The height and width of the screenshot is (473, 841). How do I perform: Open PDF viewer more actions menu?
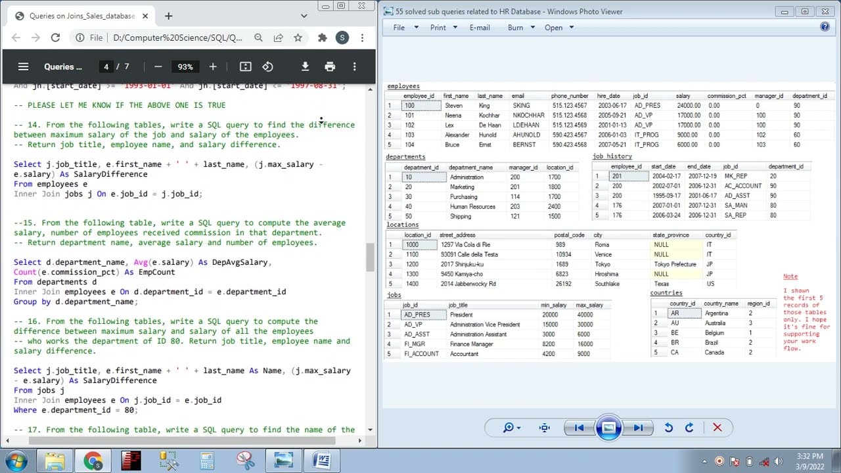(354, 66)
